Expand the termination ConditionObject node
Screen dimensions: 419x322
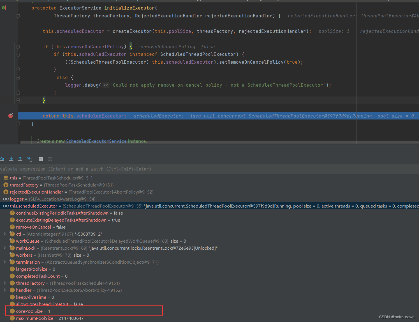(x=5, y=262)
